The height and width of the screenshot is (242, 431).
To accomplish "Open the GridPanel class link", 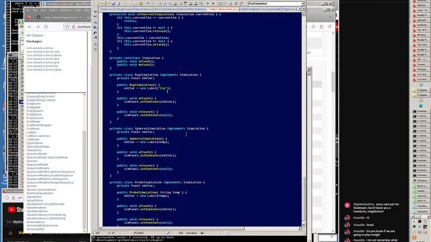I will (33, 128).
